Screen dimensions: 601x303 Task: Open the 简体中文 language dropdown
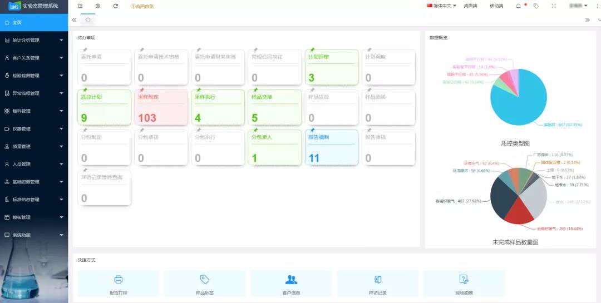point(442,6)
